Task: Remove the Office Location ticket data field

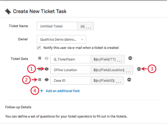Action: click(x=139, y=69)
